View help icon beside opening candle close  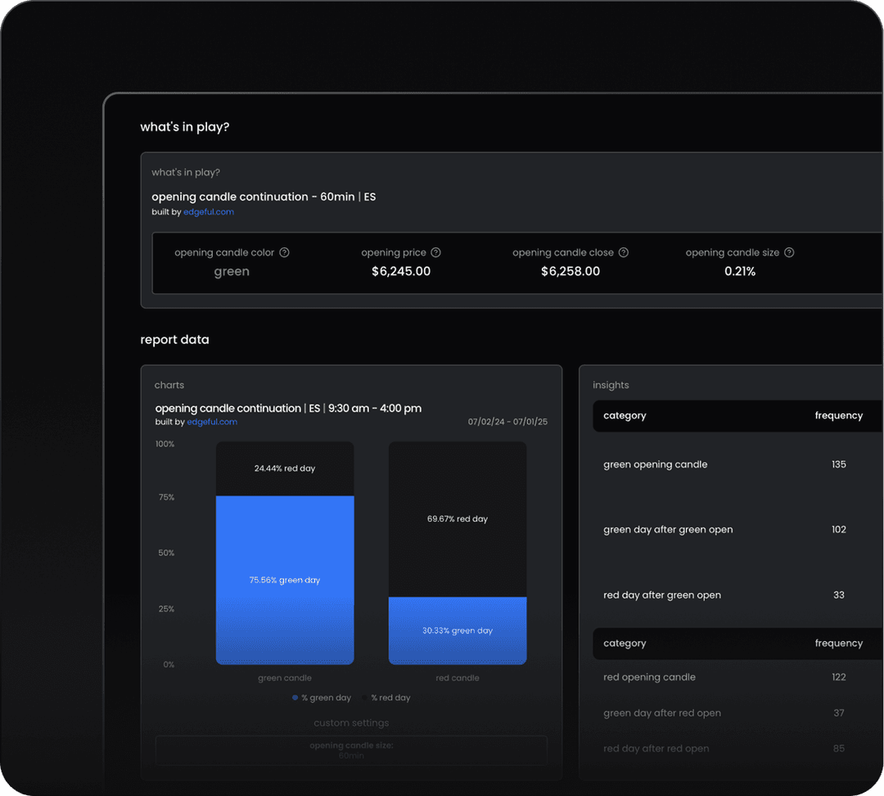625,252
